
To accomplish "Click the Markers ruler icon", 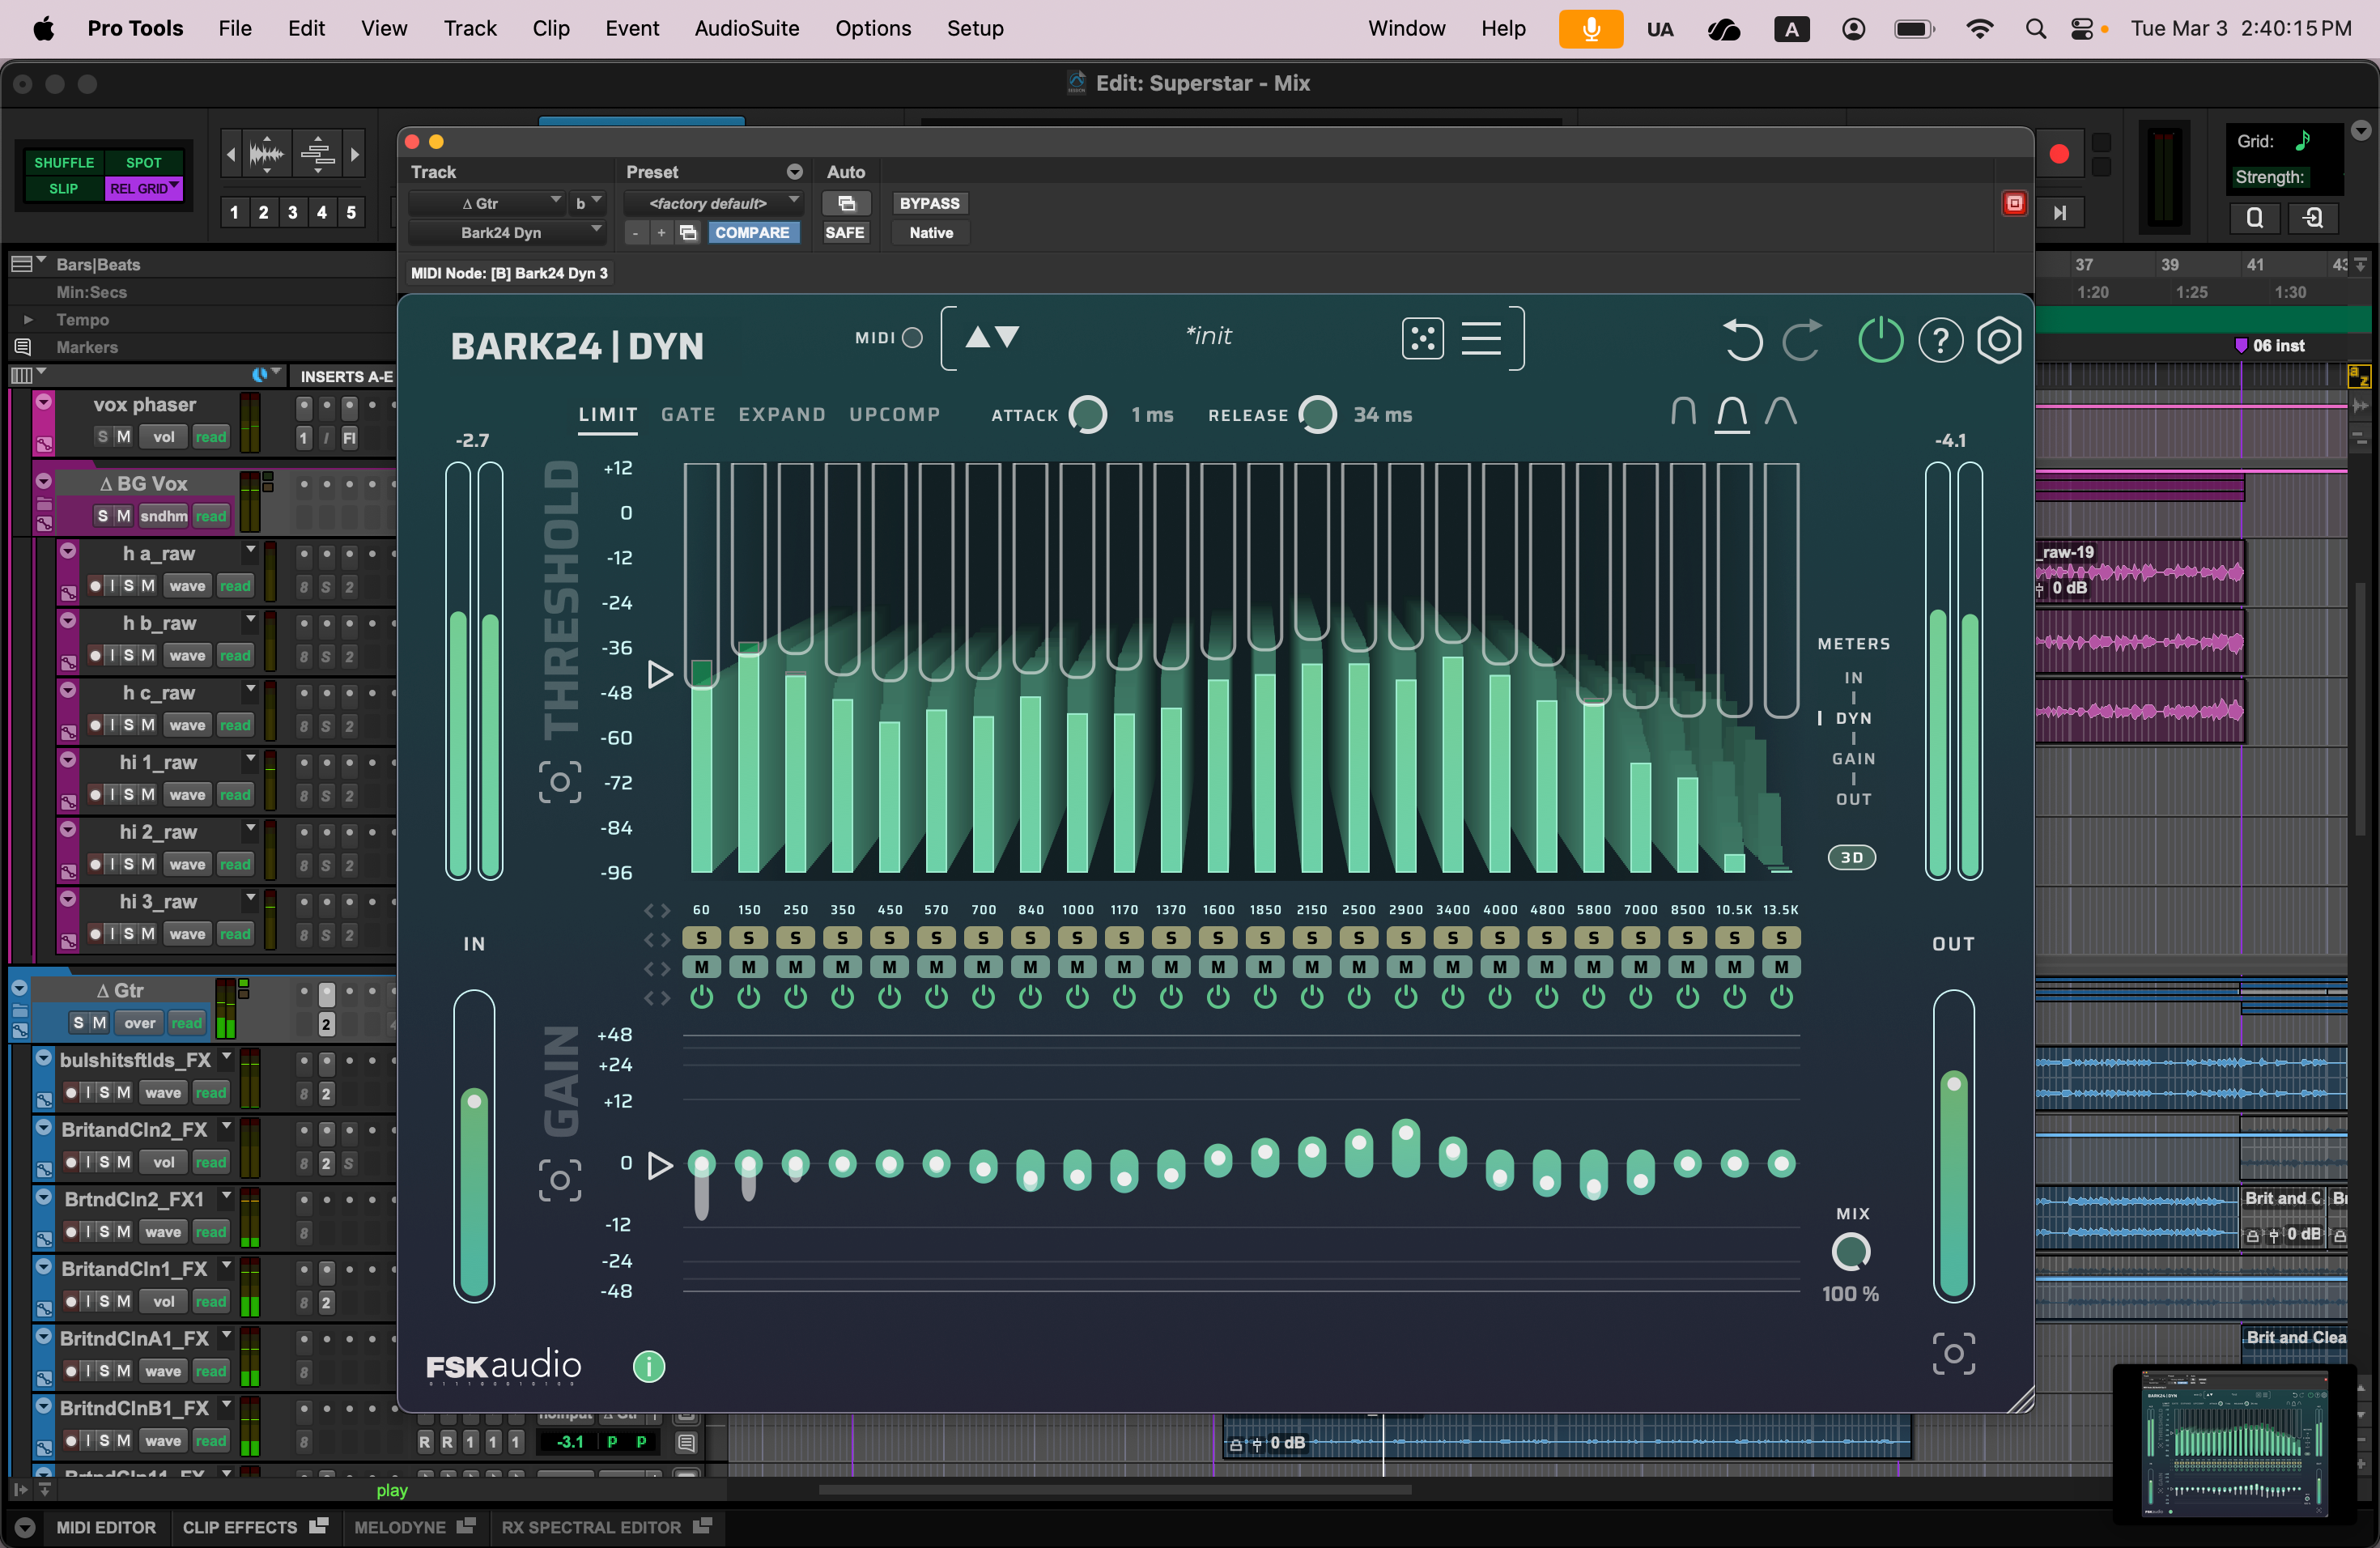I will tap(22, 347).
